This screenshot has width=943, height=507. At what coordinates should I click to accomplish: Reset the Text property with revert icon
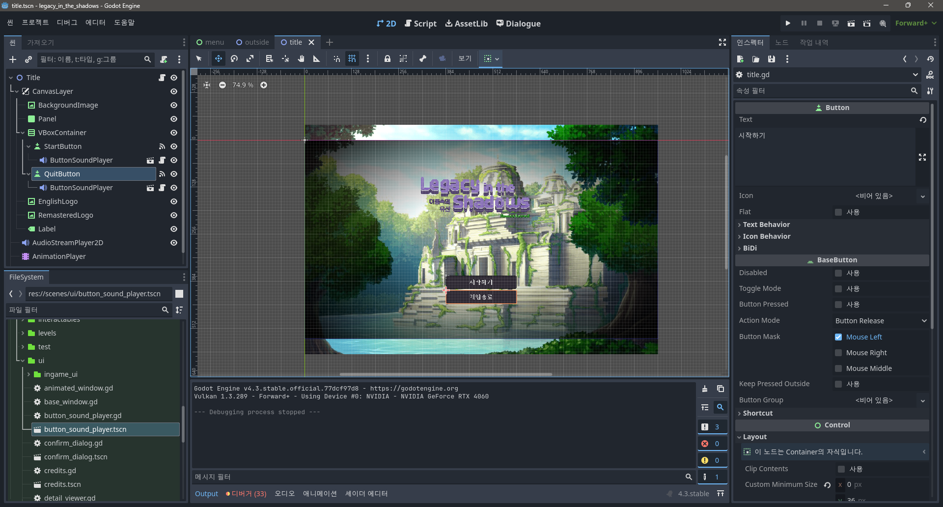tap(923, 119)
